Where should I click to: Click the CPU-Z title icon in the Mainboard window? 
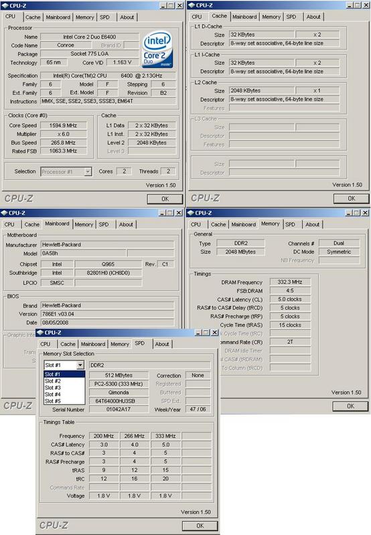pos(4,213)
